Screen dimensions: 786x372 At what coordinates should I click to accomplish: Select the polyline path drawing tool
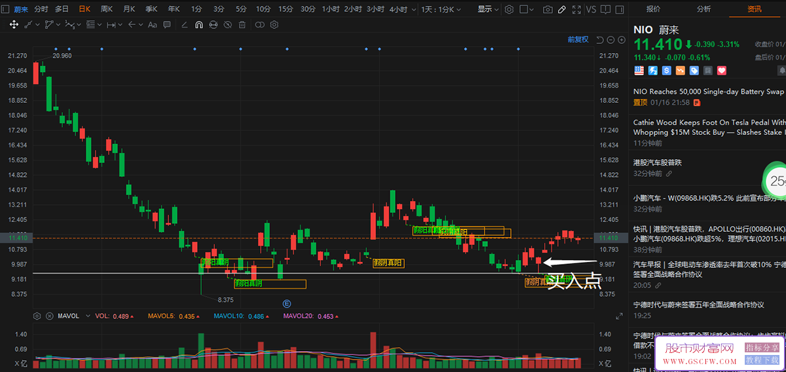[49, 24]
